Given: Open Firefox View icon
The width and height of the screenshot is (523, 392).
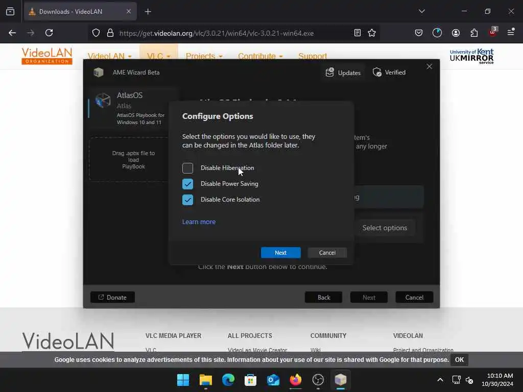Looking at the screenshot, I should coord(10,11).
